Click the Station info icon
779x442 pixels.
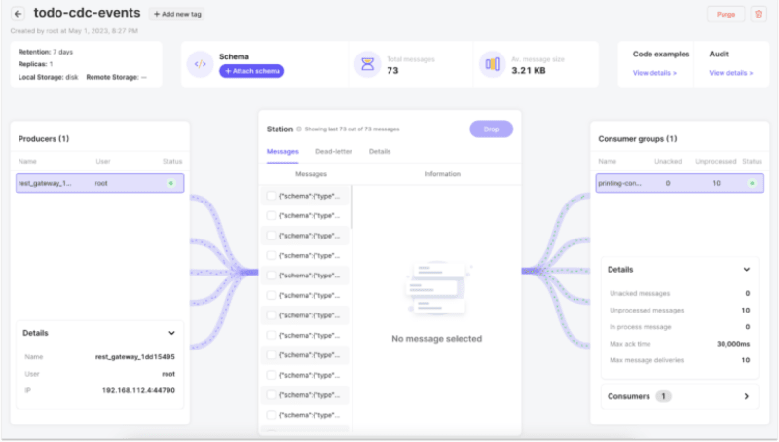tap(299, 129)
